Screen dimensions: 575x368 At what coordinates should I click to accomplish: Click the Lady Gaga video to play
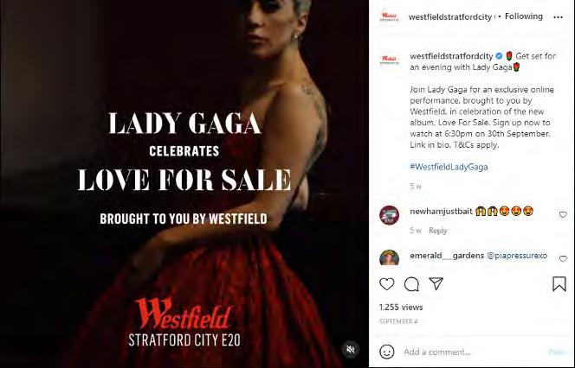(x=184, y=184)
